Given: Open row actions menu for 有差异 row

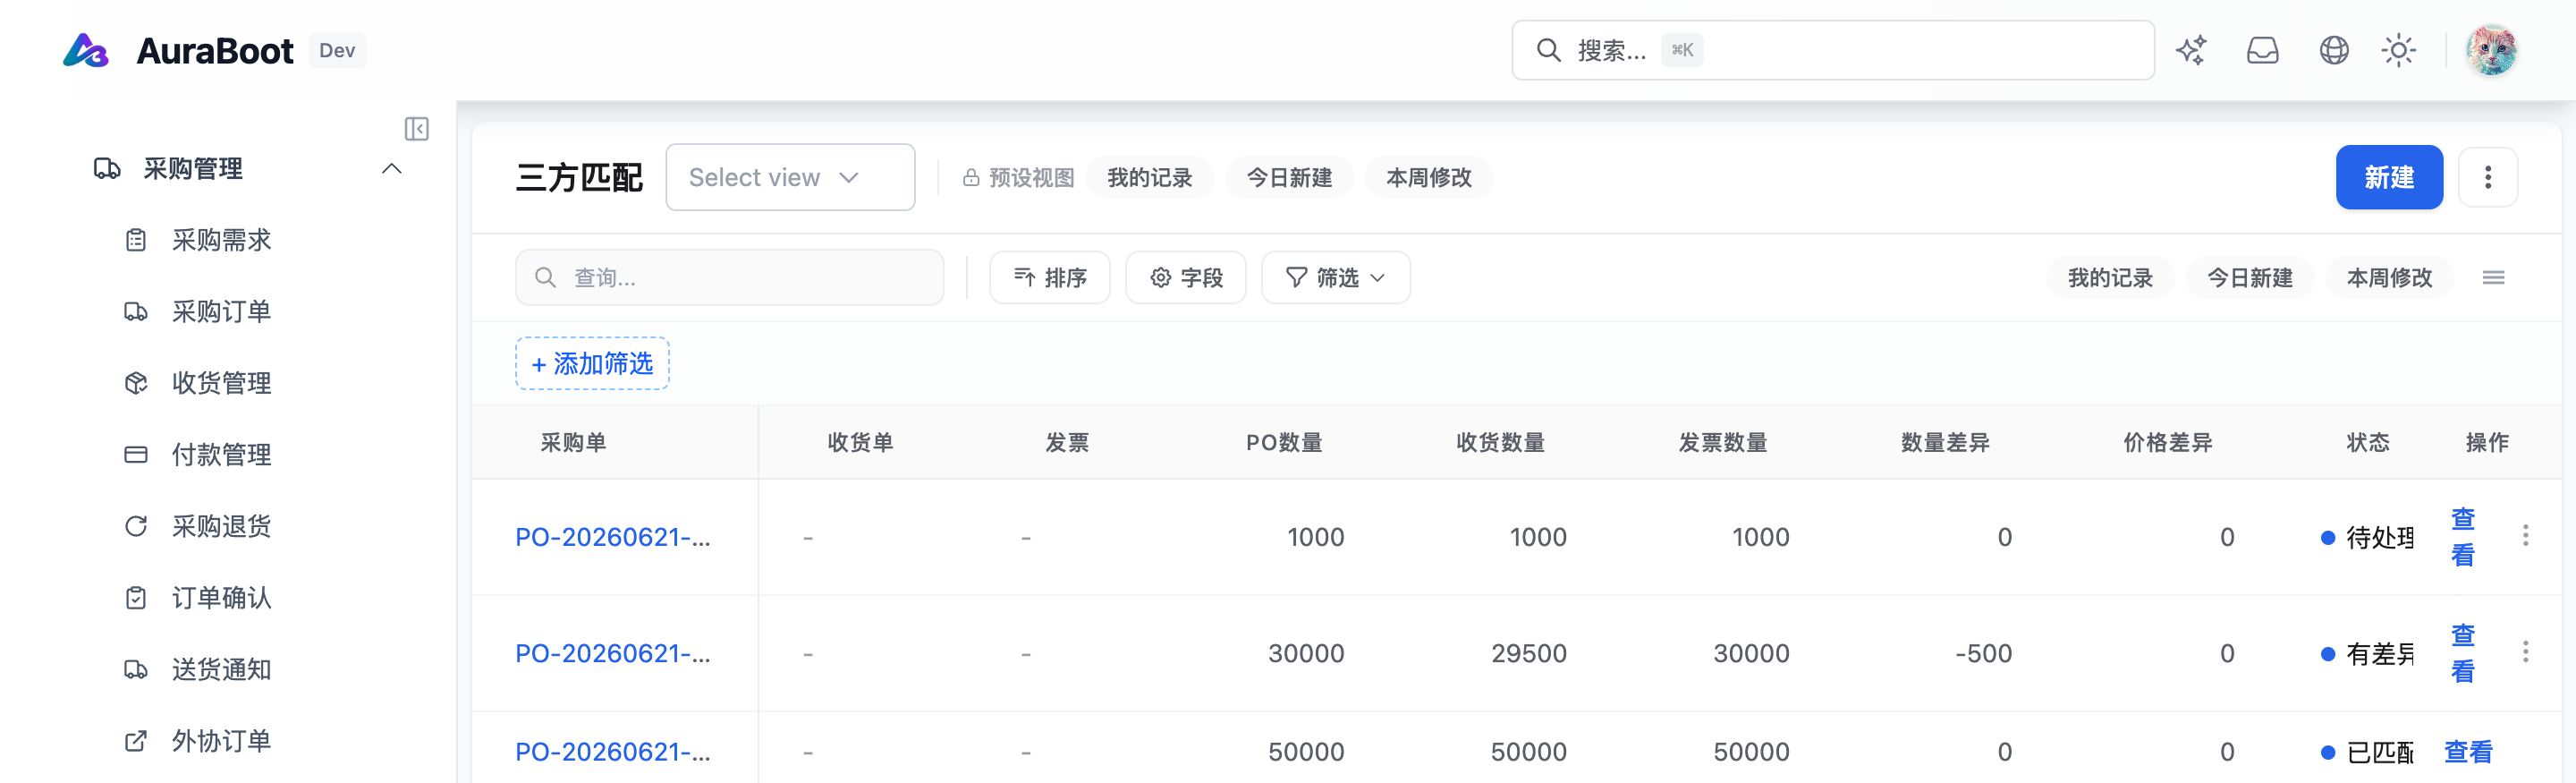Looking at the screenshot, I should click(2525, 652).
